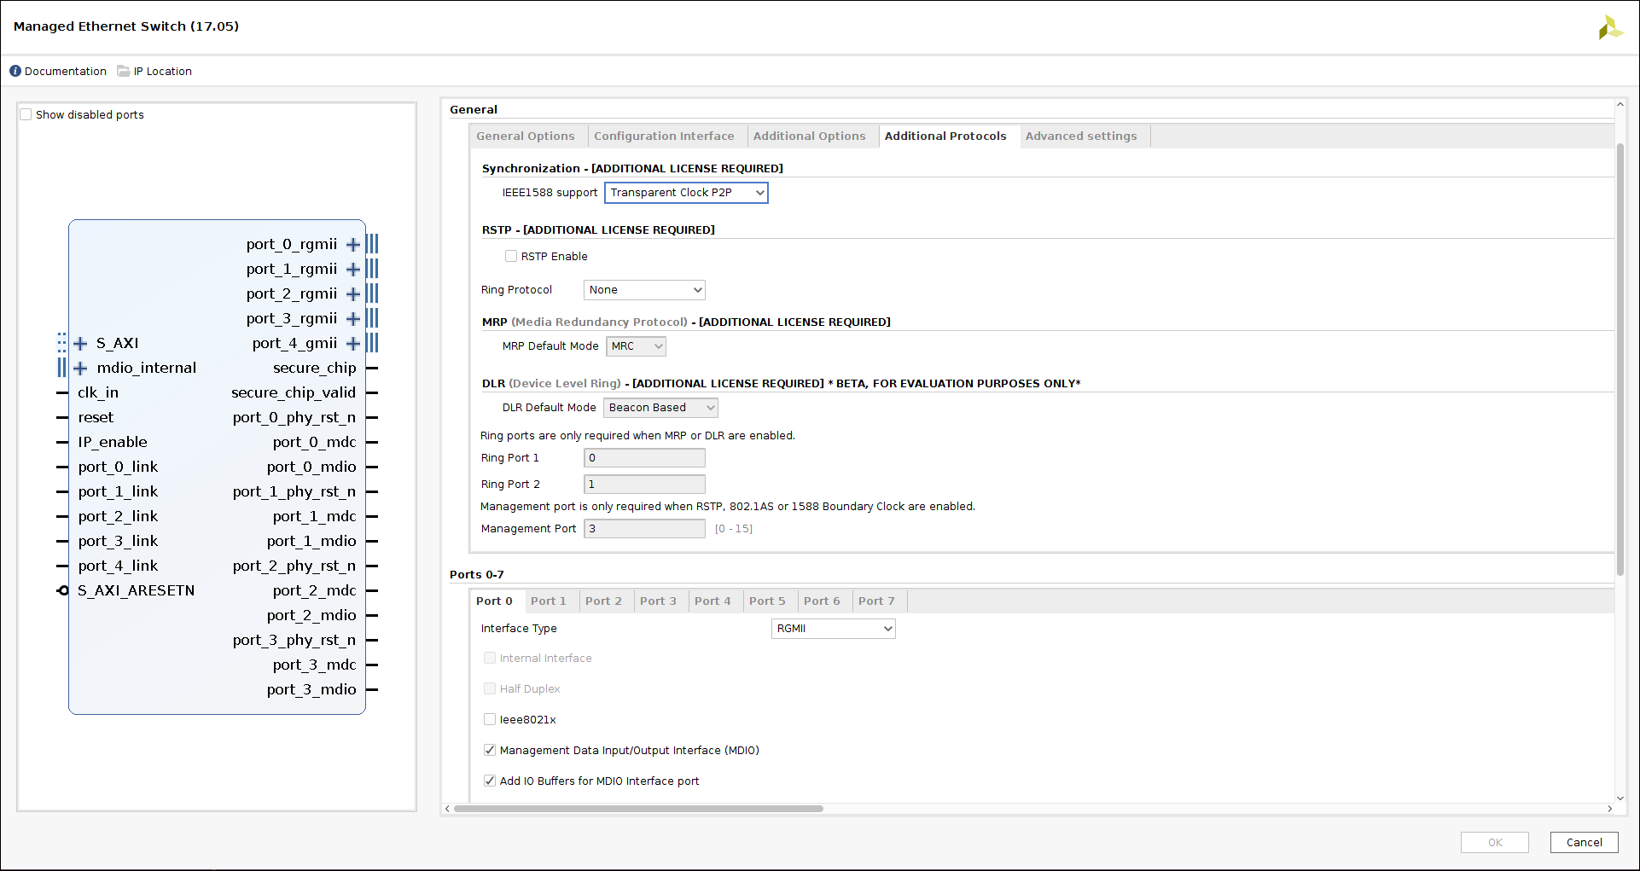
Task: Open the IEEE1588 support dropdown
Action: point(686,193)
